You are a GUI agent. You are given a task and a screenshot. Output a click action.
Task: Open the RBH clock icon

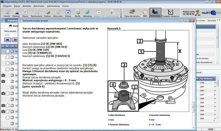[145, 13]
